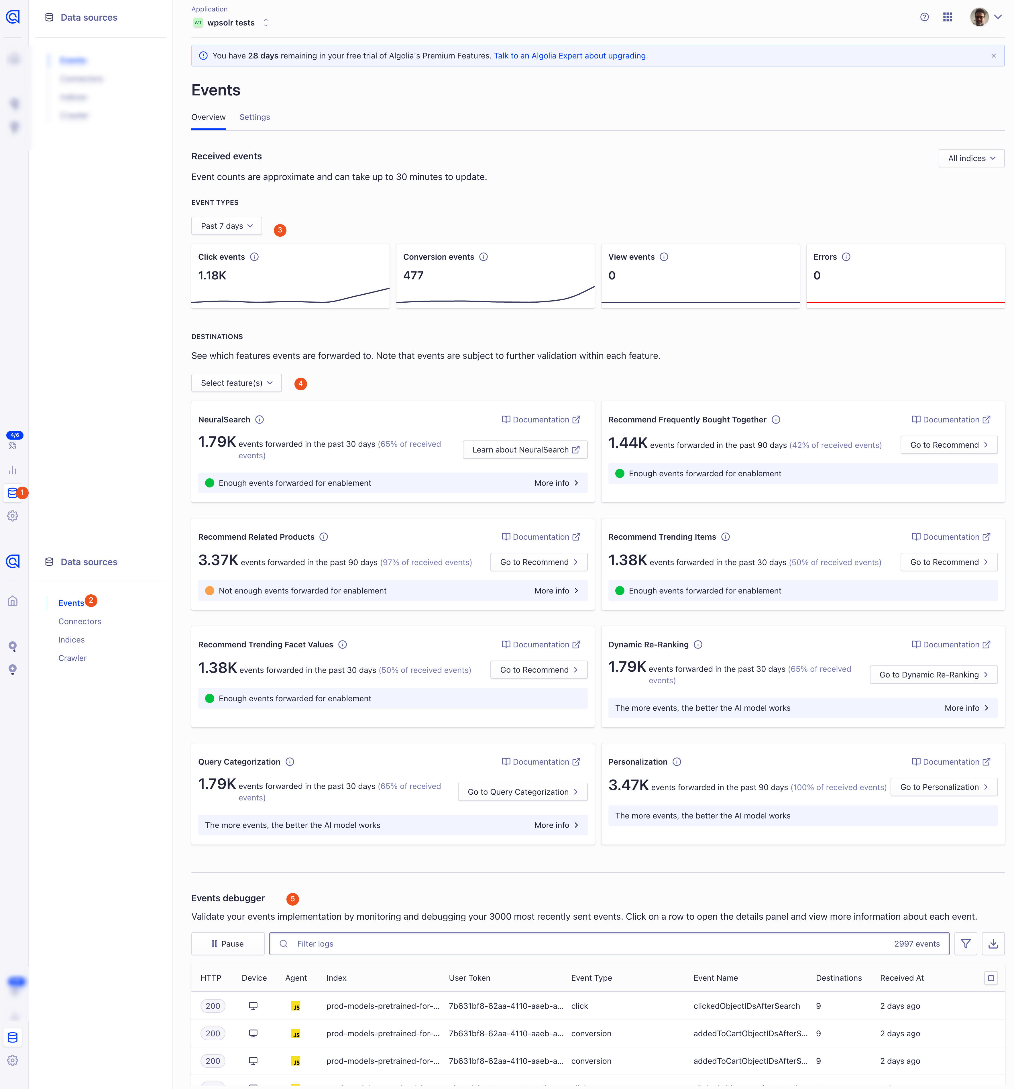
Task: Click the Received At column header
Action: tap(902, 978)
